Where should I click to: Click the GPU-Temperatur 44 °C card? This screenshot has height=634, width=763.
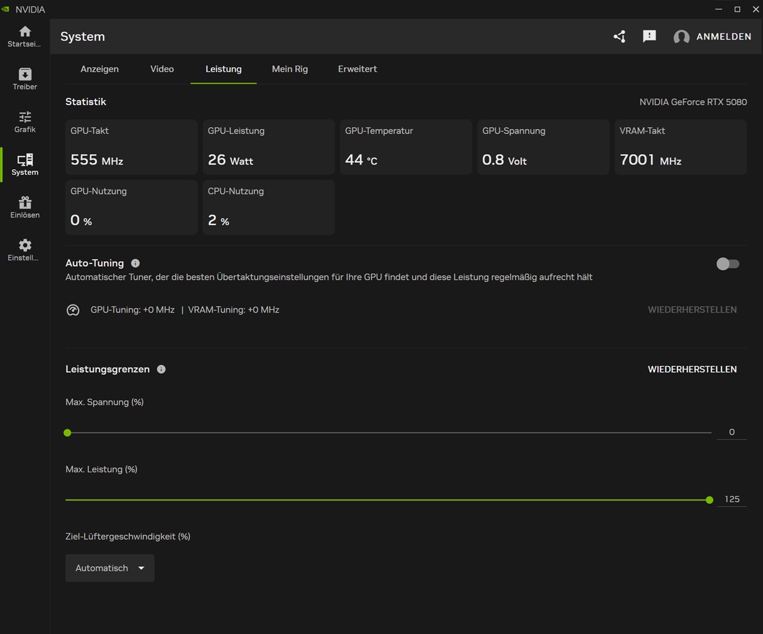(x=406, y=147)
